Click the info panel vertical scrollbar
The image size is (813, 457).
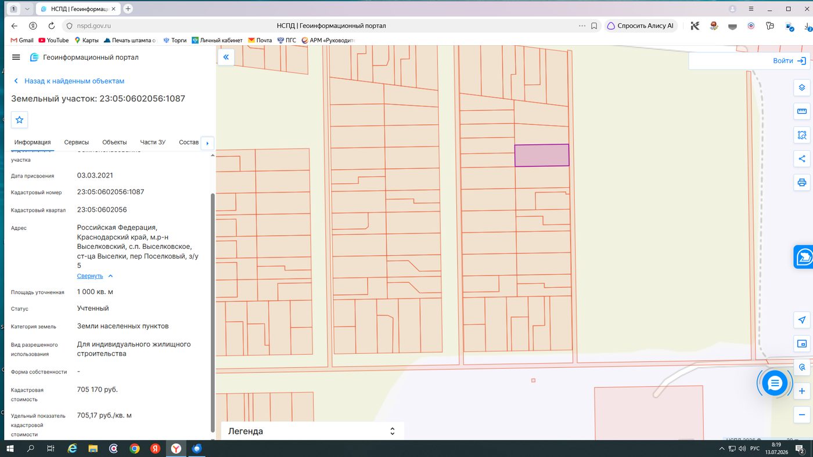213,312
